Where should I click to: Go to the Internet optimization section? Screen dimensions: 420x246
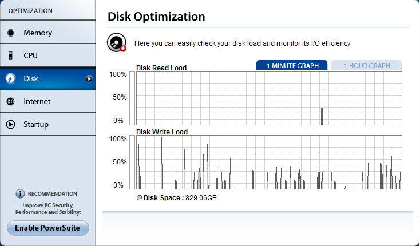pyautogui.click(x=37, y=101)
